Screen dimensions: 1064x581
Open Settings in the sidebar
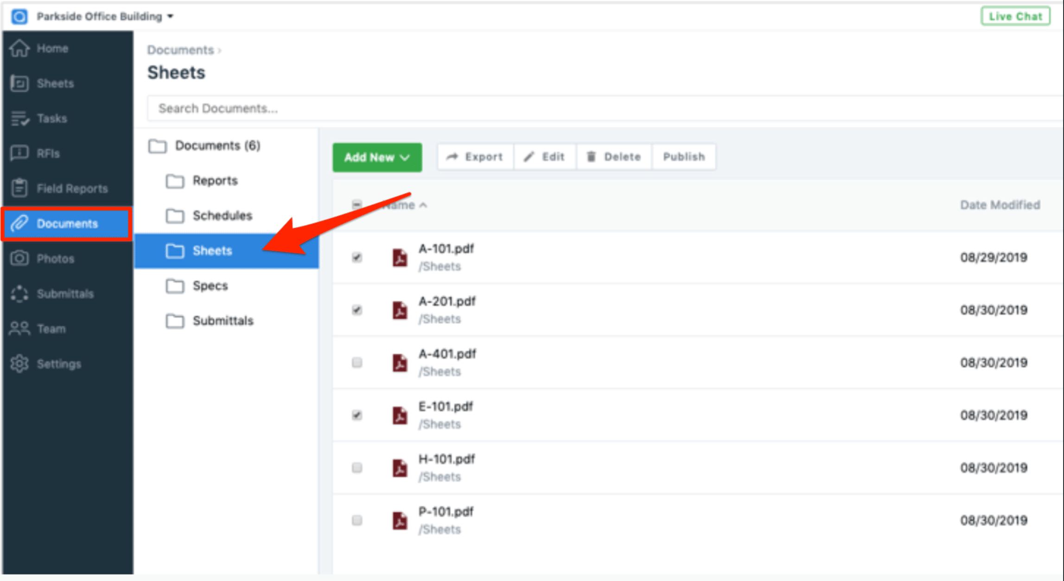[x=67, y=364]
